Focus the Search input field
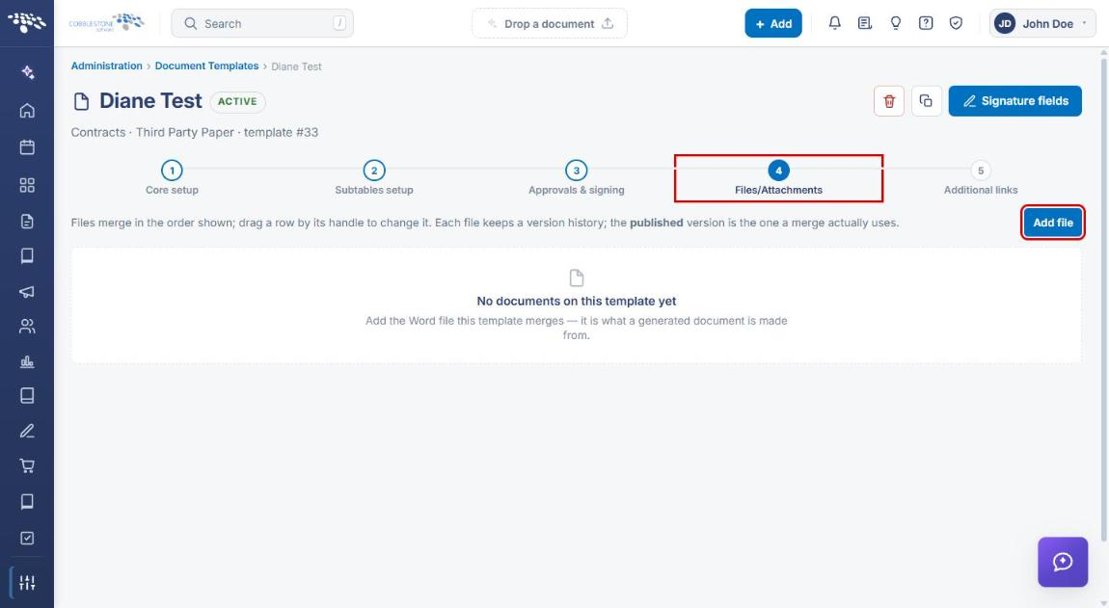This screenshot has height=608, width=1109. click(262, 23)
